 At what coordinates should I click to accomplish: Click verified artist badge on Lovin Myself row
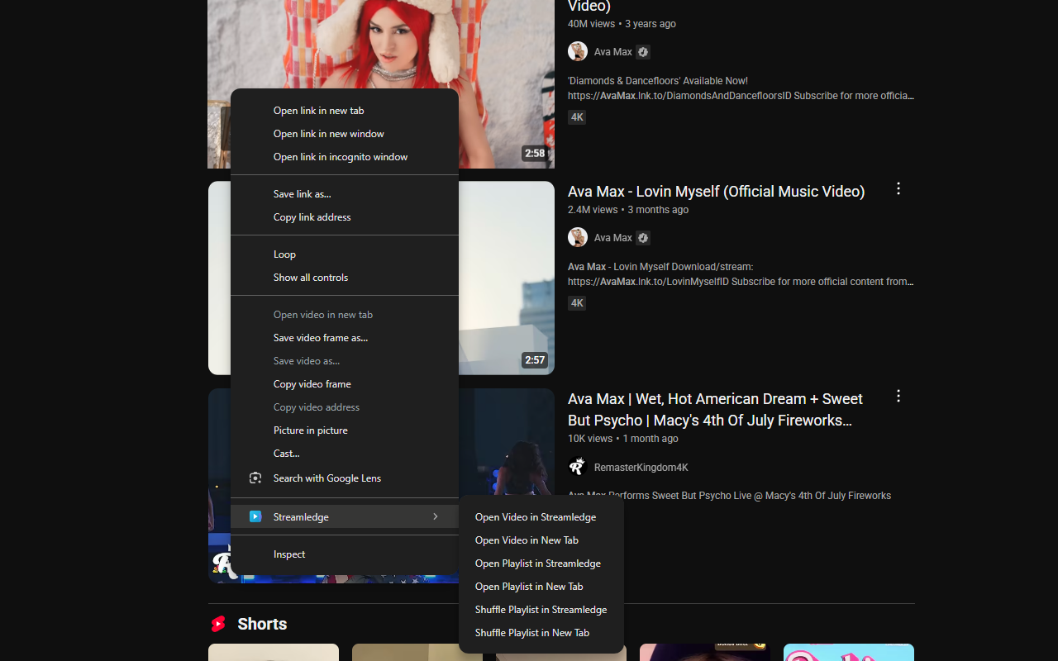[x=643, y=238]
